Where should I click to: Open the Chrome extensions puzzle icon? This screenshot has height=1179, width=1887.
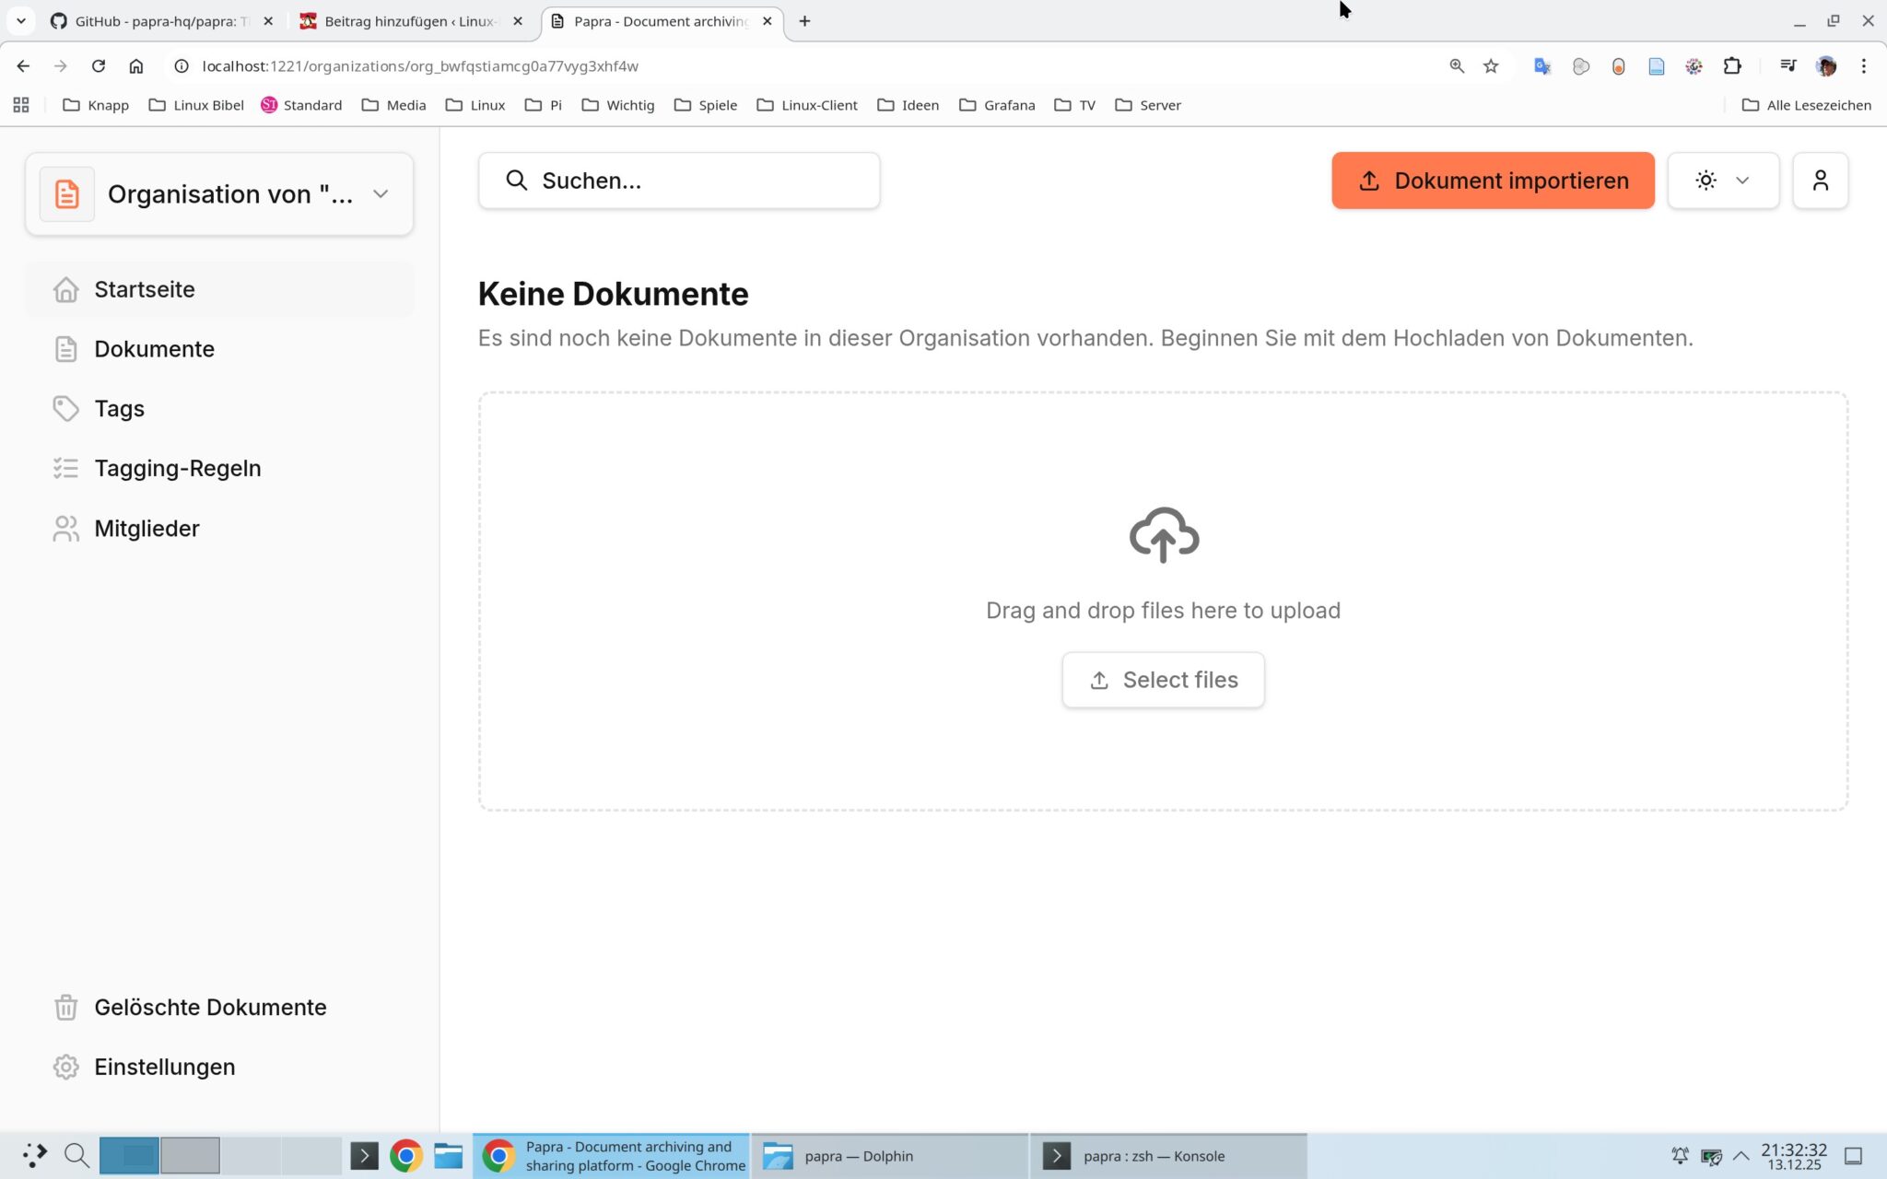(1732, 66)
